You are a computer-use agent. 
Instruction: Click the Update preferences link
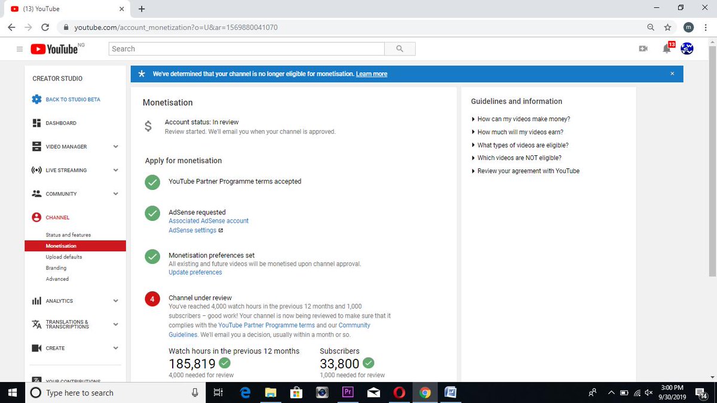[195, 272]
